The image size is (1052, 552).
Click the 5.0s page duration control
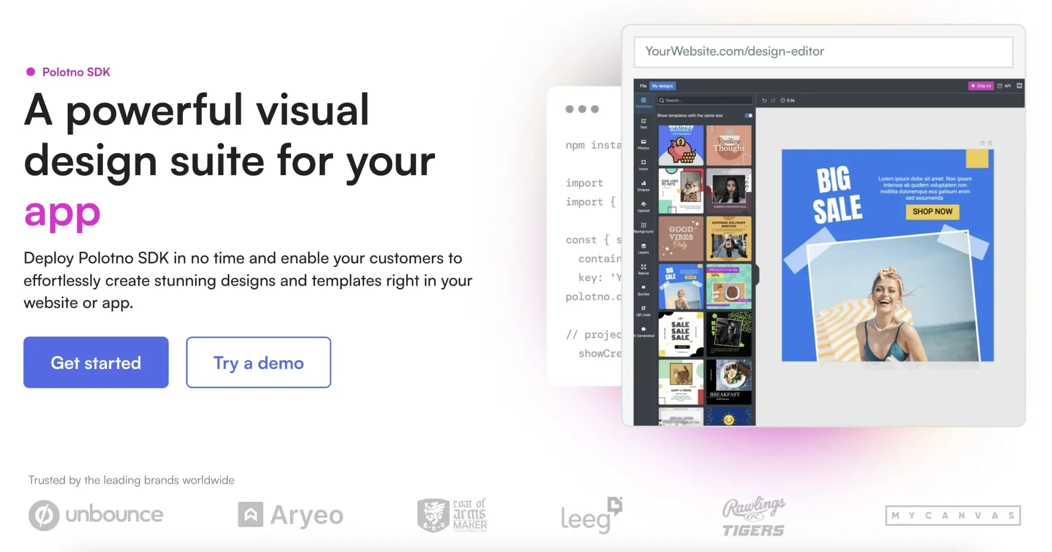pyautogui.click(x=787, y=100)
